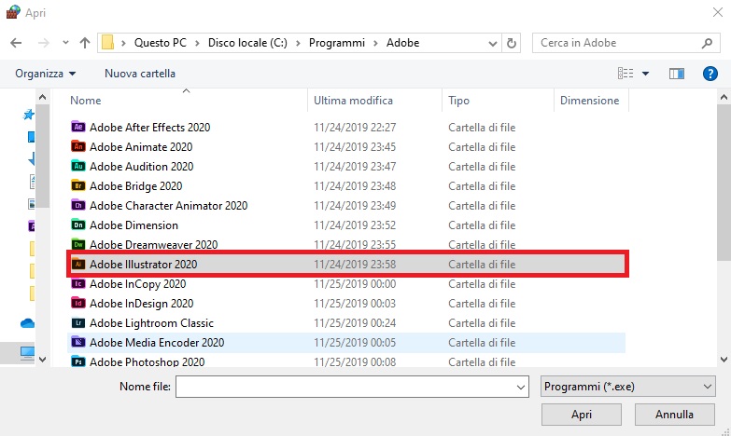Click the Adobe Character Animator 2020 folder icon
731x436 pixels.
tap(77, 205)
